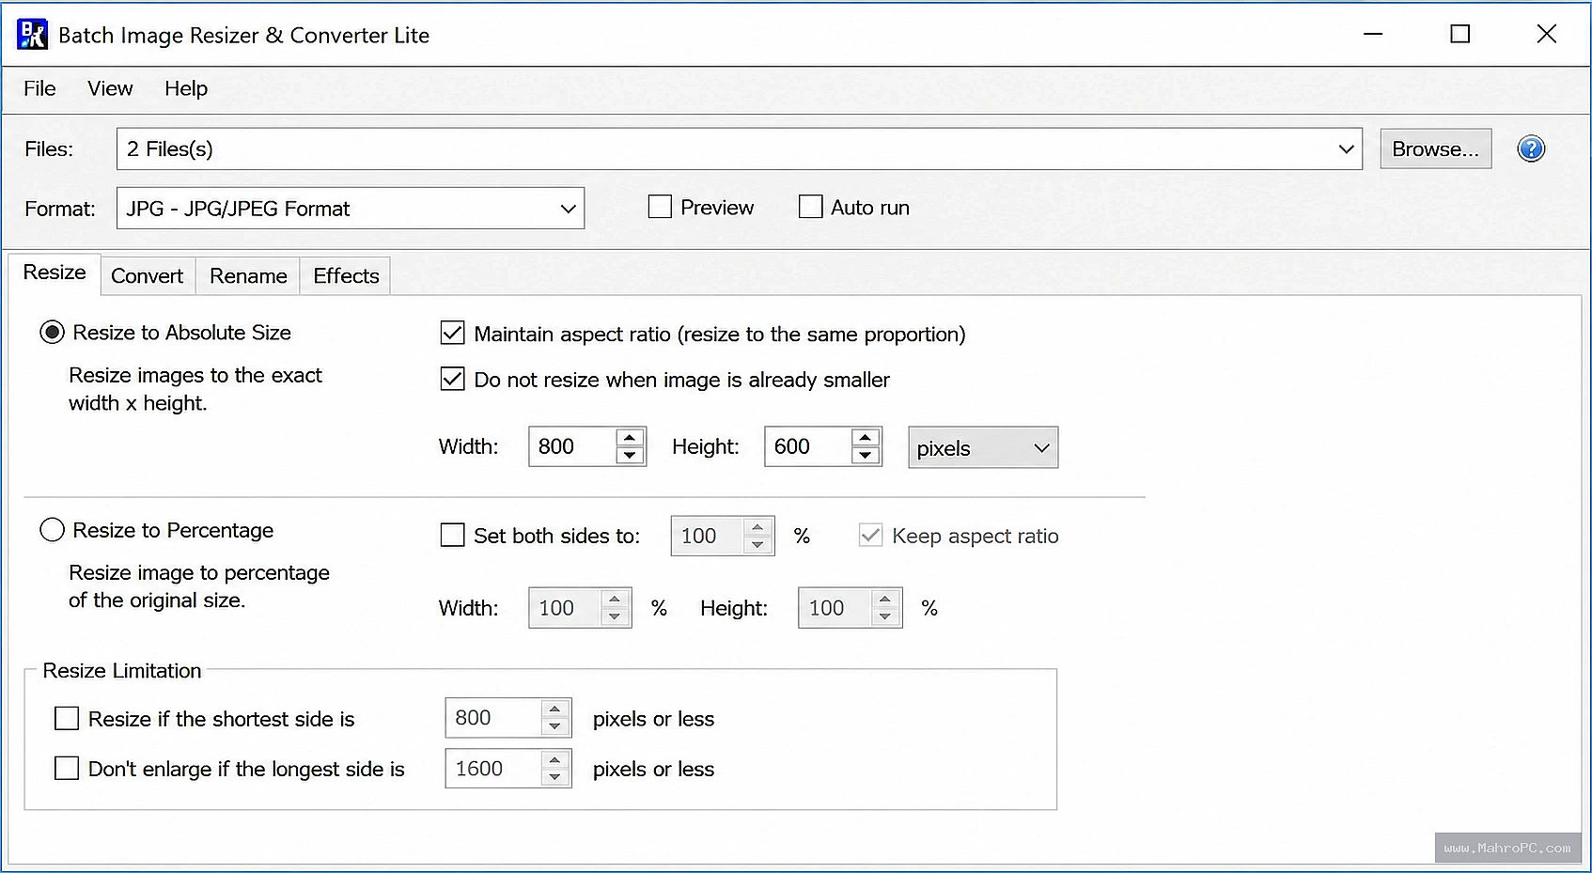Open the pixels unit dropdown
This screenshot has height=873, width=1592.
[x=983, y=447]
